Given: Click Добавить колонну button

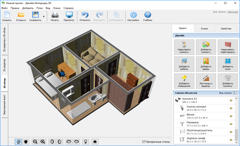Looking at the screenshot, I should (228, 81).
